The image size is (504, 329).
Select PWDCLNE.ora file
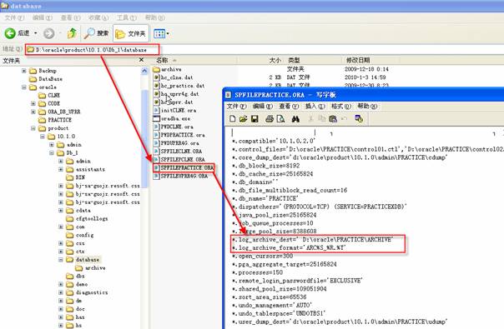pyautogui.click(x=174, y=127)
